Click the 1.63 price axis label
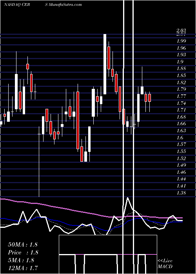Image resolution: width=196 pixels, height=274 pixels. [181, 130]
